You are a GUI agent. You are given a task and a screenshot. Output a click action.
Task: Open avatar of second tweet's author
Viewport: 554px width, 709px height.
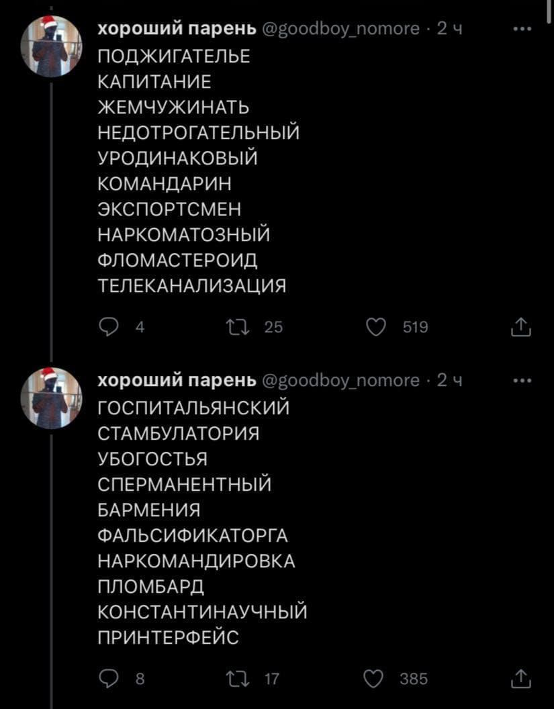(x=51, y=397)
